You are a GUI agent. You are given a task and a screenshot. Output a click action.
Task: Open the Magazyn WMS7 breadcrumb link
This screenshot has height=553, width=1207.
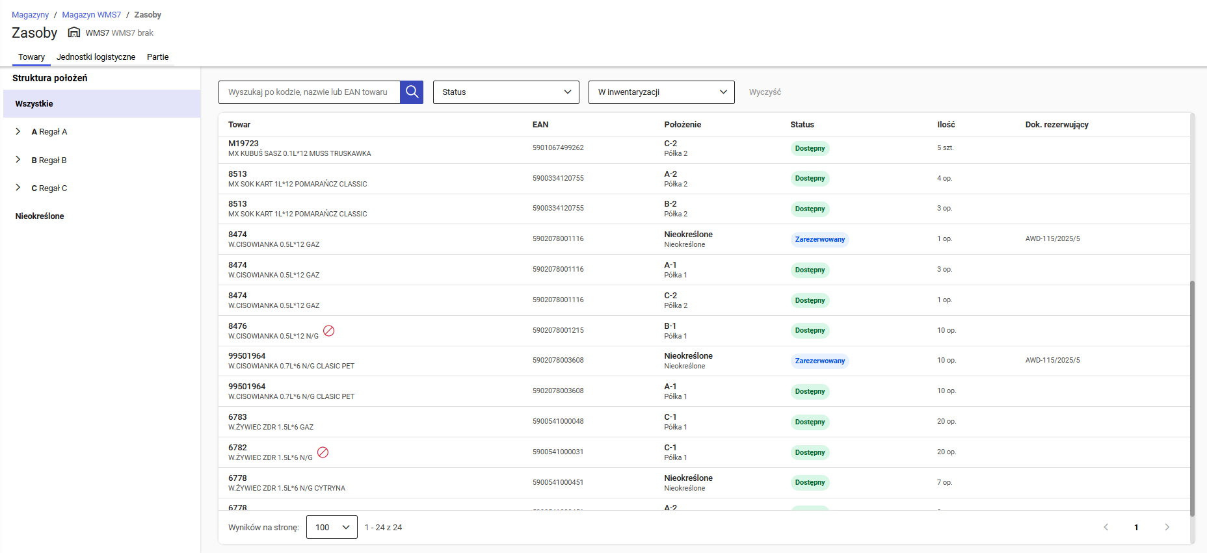point(91,14)
